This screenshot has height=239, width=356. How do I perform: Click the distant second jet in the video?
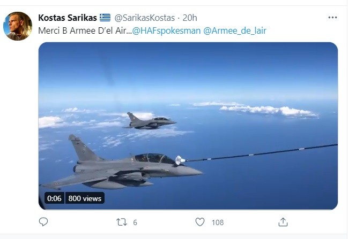[x=150, y=121]
